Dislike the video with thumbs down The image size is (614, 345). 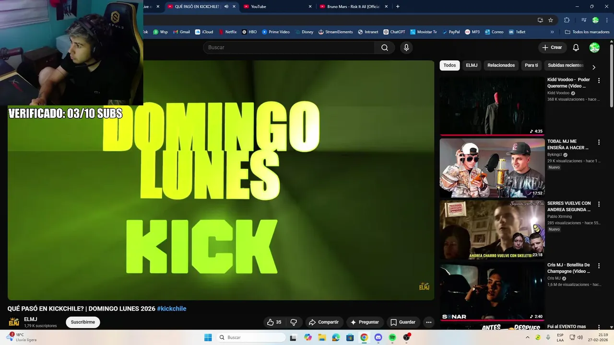[x=294, y=322]
